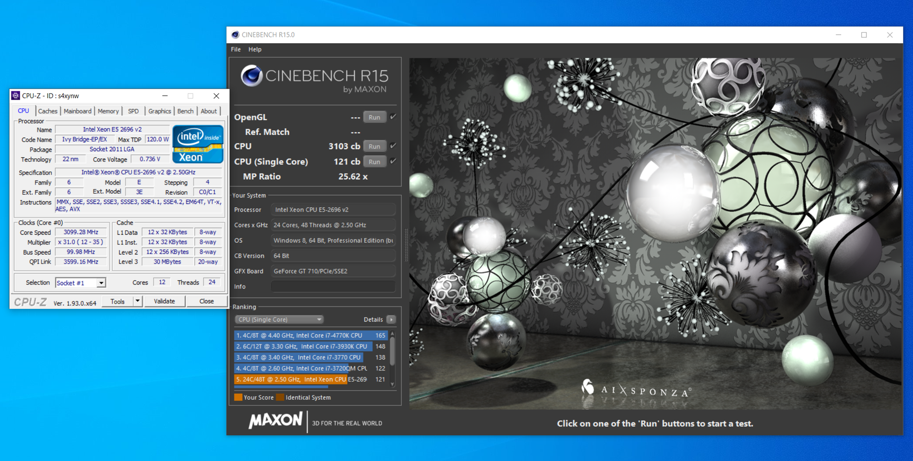
Task: Click the Bus Speed 99.98 MHz value
Action: click(x=81, y=252)
